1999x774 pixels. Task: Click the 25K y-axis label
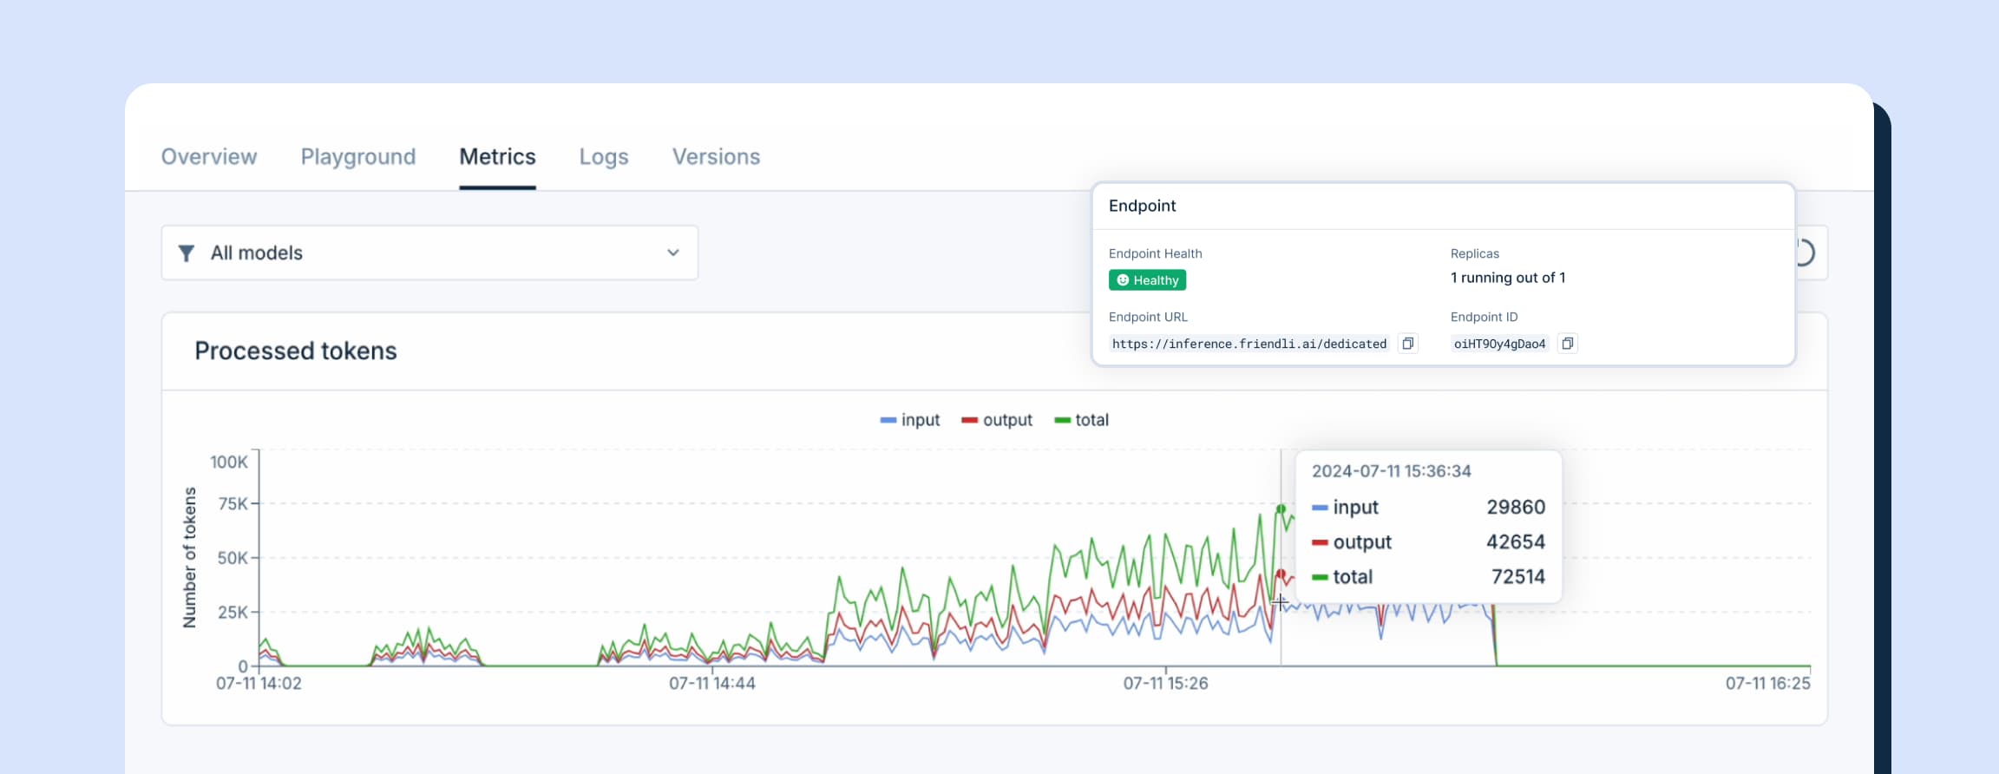(x=233, y=613)
